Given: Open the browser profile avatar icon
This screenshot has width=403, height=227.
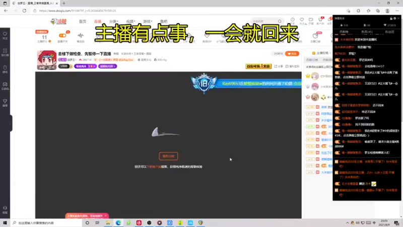Looking at the screenshot, I should coord(387,11).
